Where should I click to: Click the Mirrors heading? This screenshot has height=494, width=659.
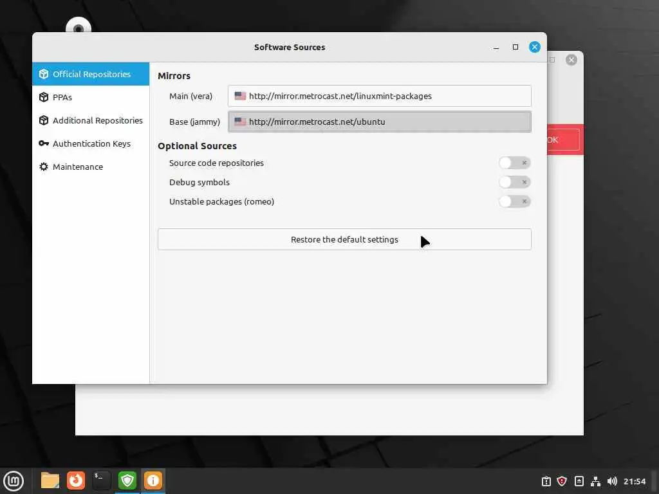coord(174,76)
